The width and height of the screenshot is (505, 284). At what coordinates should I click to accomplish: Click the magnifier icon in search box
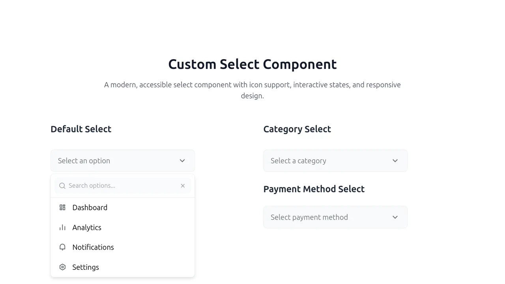[62, 186]
